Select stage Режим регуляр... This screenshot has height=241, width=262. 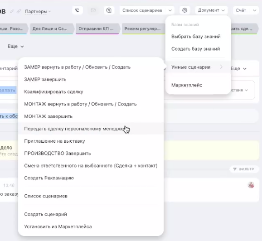[x=144, y=29]
